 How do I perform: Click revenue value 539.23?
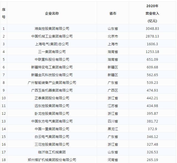(x=152, y=82)
